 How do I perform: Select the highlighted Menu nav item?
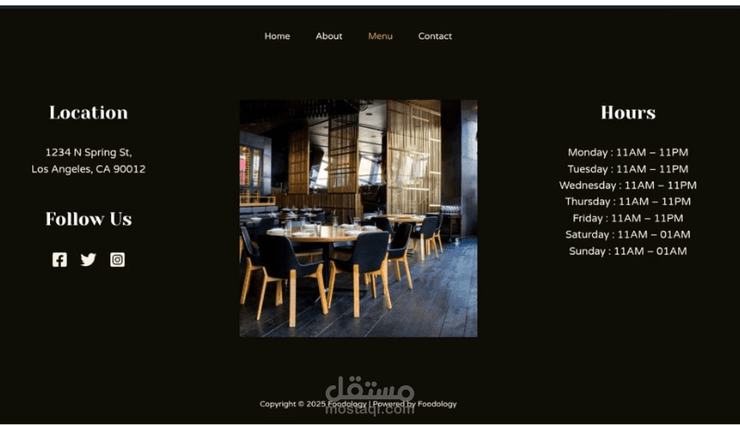click(x=380, y=36)
